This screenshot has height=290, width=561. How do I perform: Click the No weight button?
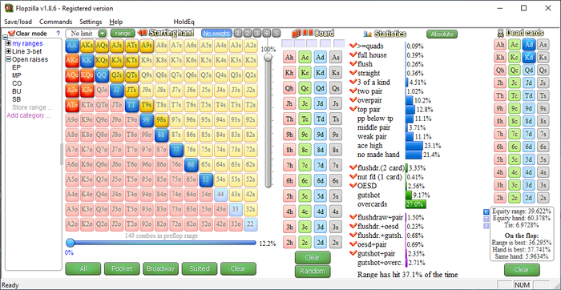(x=216, y=34)
